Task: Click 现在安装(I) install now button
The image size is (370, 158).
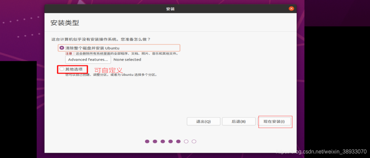Action: [274, 122]
